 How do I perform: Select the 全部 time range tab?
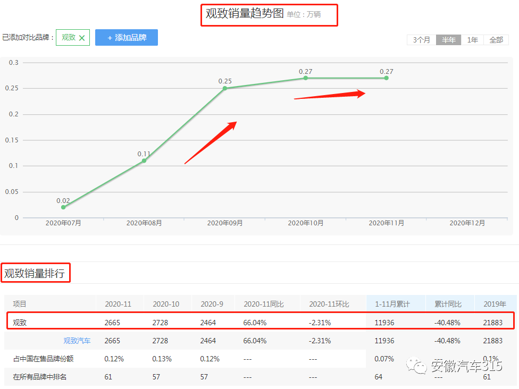(x=496, y=40)
